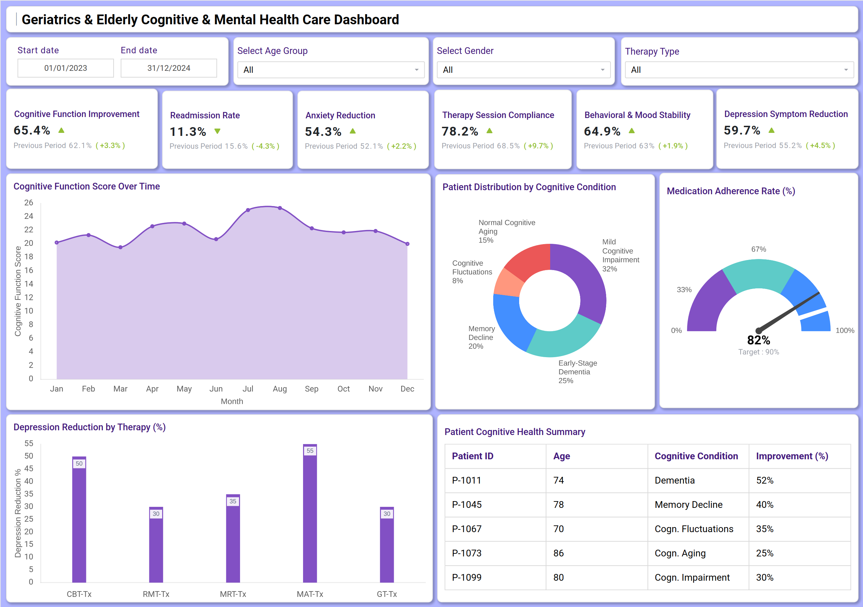This screenshot has height=607, width=863.
Task: Click the January data point on line chart
Action: click(x=57, y=242)
